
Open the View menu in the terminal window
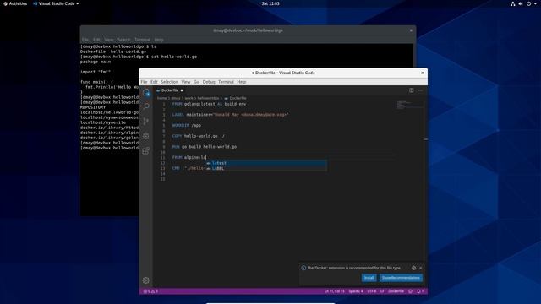pos(109,40)
